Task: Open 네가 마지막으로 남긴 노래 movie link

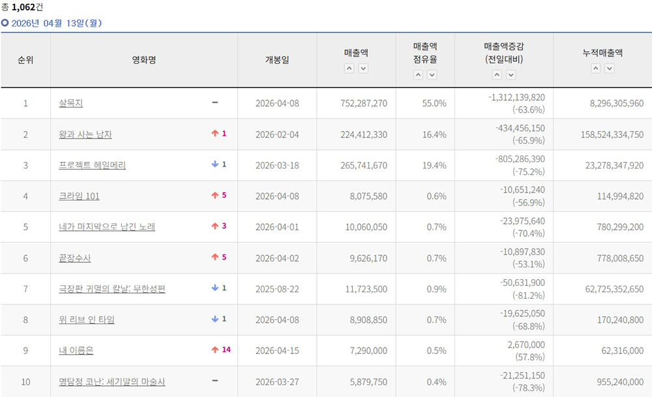Action: click(107, 227)
